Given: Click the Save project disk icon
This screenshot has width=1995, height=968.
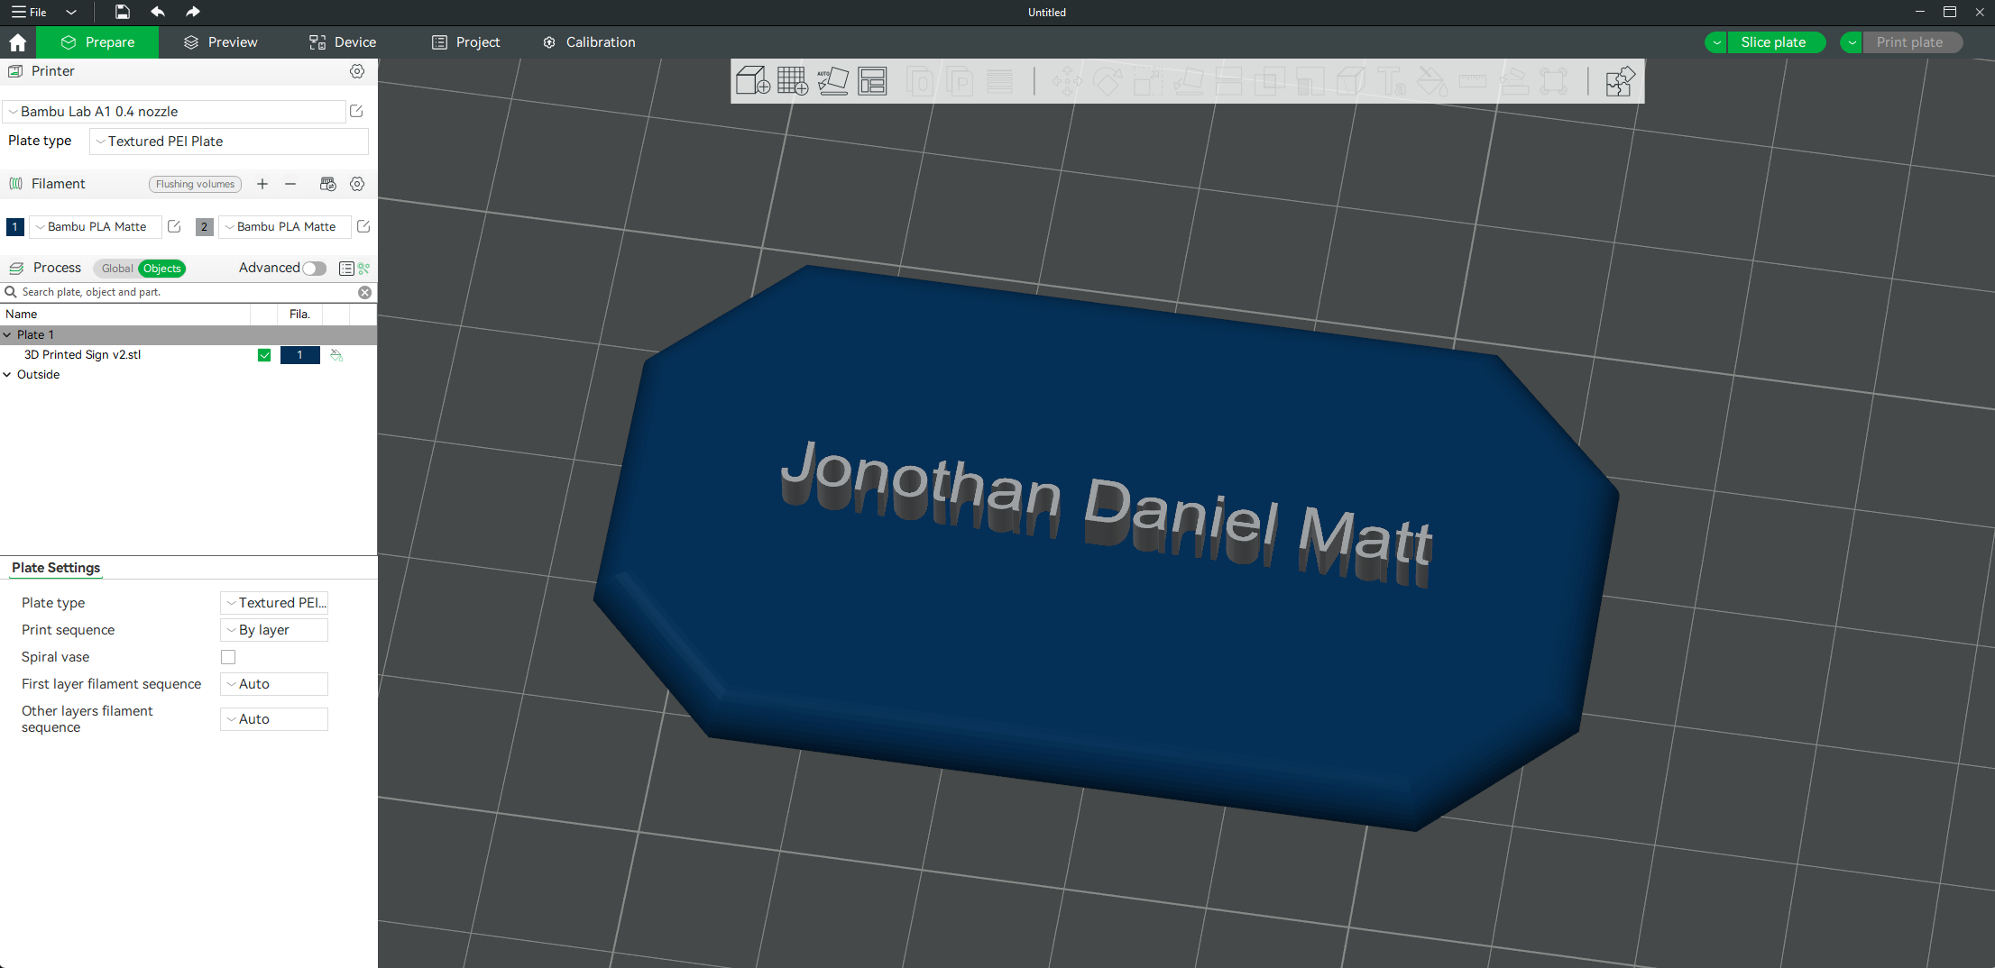Looking at the screenshot, I should pyautogui.click(x=122, y=12).
